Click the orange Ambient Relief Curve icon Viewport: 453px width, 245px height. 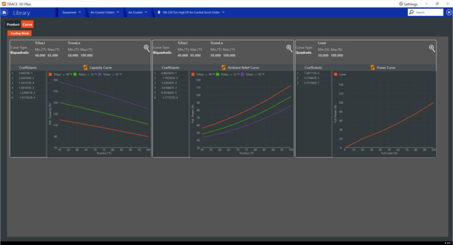pyautogui.click(x=223, y=67)
